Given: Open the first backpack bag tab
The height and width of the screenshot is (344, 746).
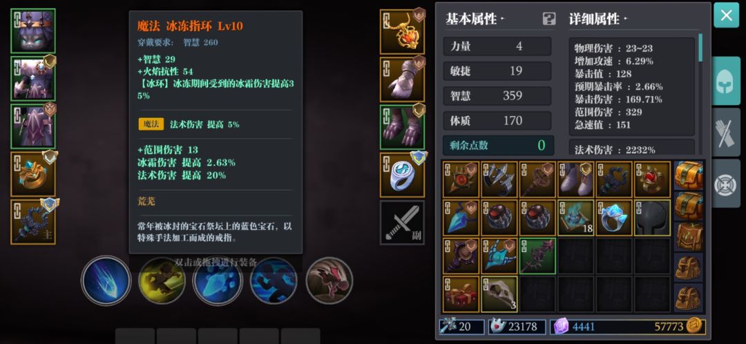Looking at the screenshot, I should tap(689, 175).
